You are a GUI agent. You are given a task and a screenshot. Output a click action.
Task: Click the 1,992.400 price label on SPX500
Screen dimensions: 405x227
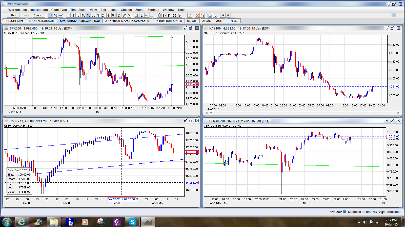192,84
